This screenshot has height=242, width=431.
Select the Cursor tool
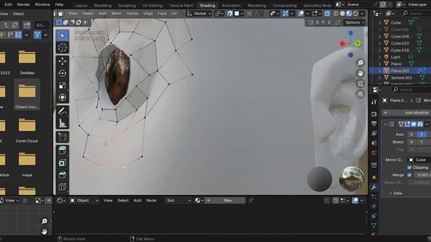pos(63,48)
